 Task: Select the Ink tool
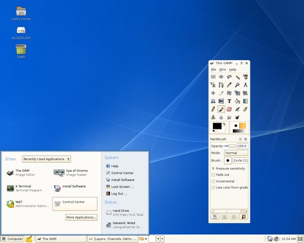pos(245,109)
